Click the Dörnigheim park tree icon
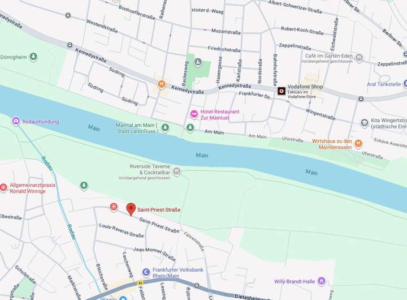The image size is (407, 300). coord(33,57)
